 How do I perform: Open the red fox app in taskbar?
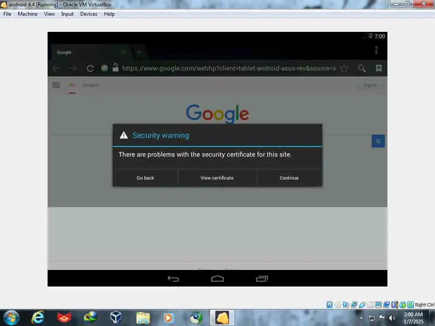coord(64,318)
